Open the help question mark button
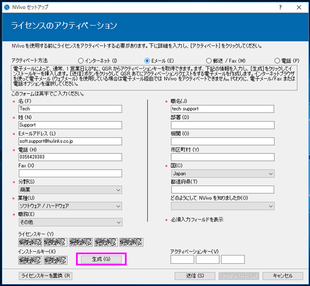310x286 pixels. click(x=280, y=7)
